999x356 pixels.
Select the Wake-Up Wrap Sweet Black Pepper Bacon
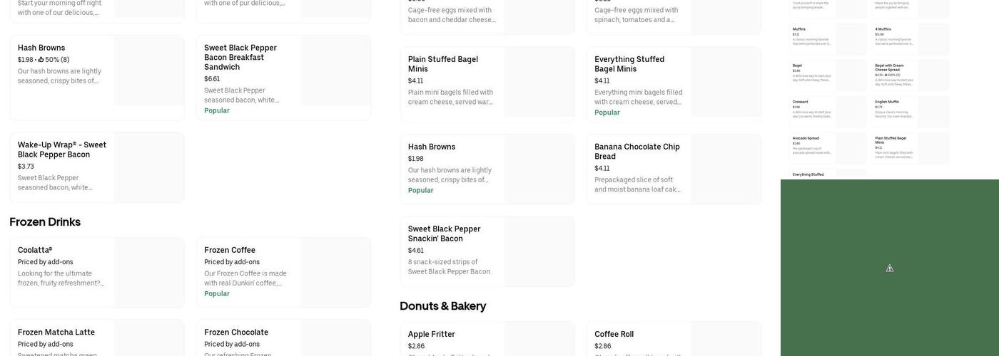pyautogui.click(x=62, y=150)
